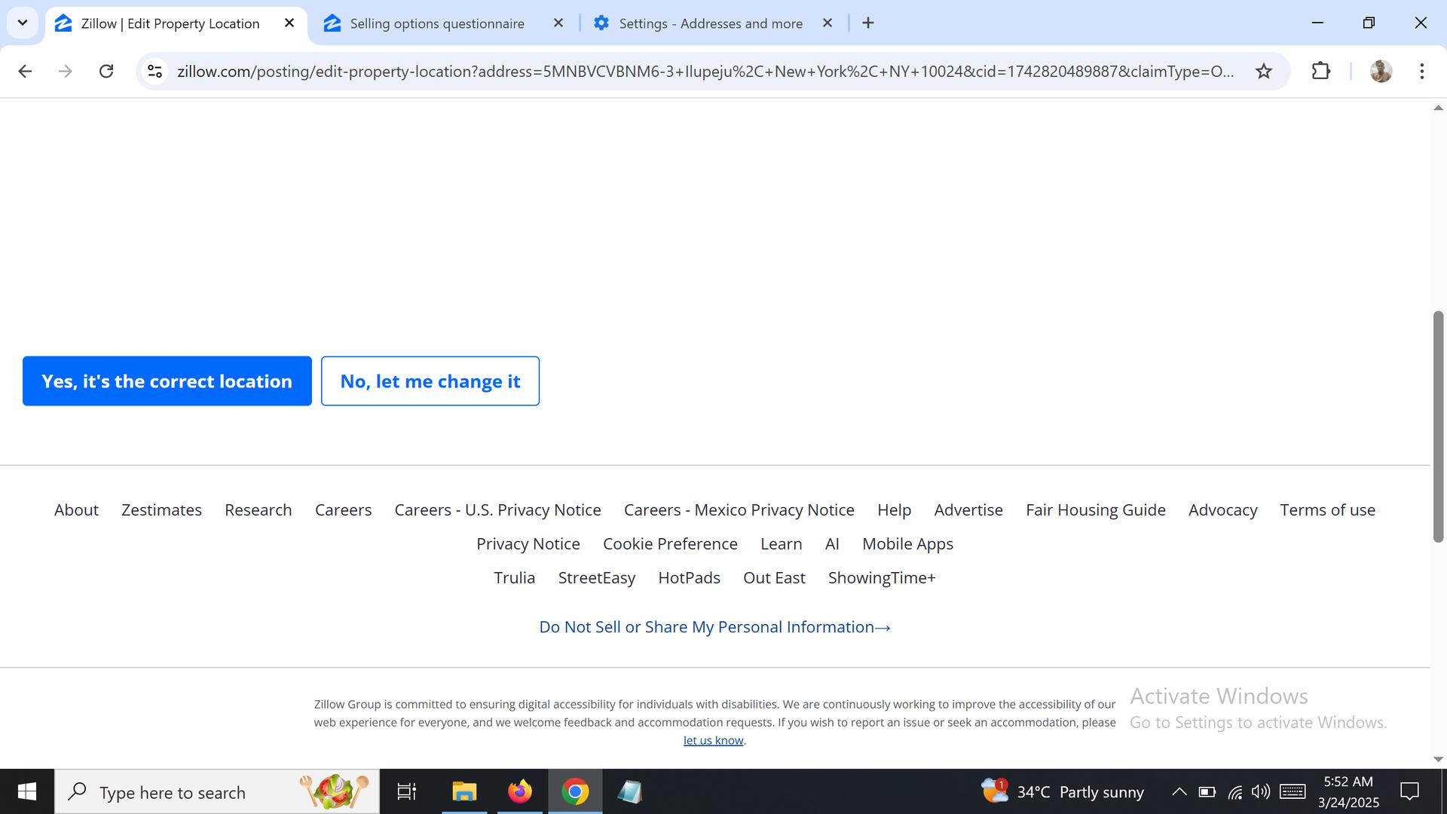Screen dimensions: 1447x814
Task: Confirm Yes, it's the correct location
Action: (167, 381)
